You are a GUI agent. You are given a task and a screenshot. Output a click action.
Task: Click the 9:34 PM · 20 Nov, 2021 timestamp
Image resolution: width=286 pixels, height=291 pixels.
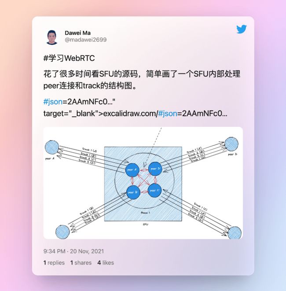click(73, 251)
